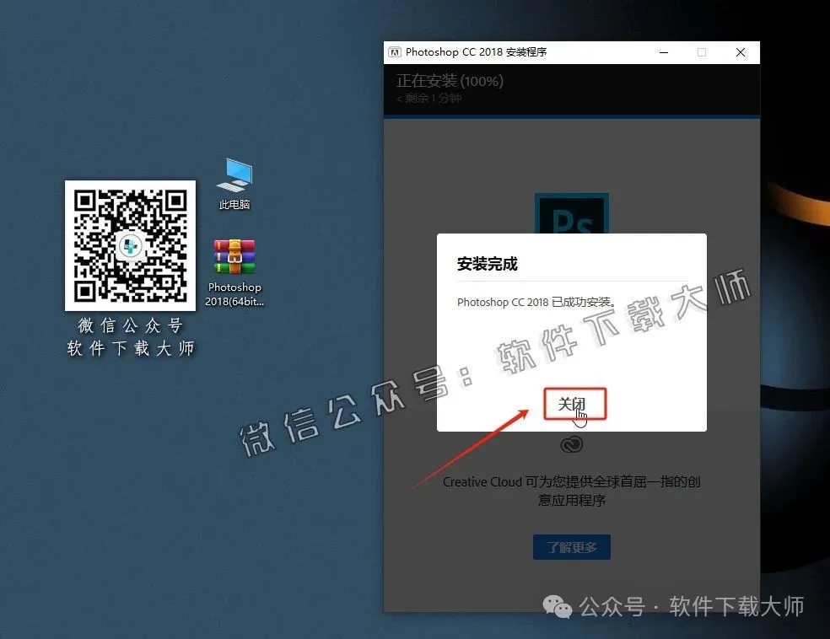This screenshot has height=639, width=830.
Task: Click the blue 了解更多 button
Action: coord(572,546)
